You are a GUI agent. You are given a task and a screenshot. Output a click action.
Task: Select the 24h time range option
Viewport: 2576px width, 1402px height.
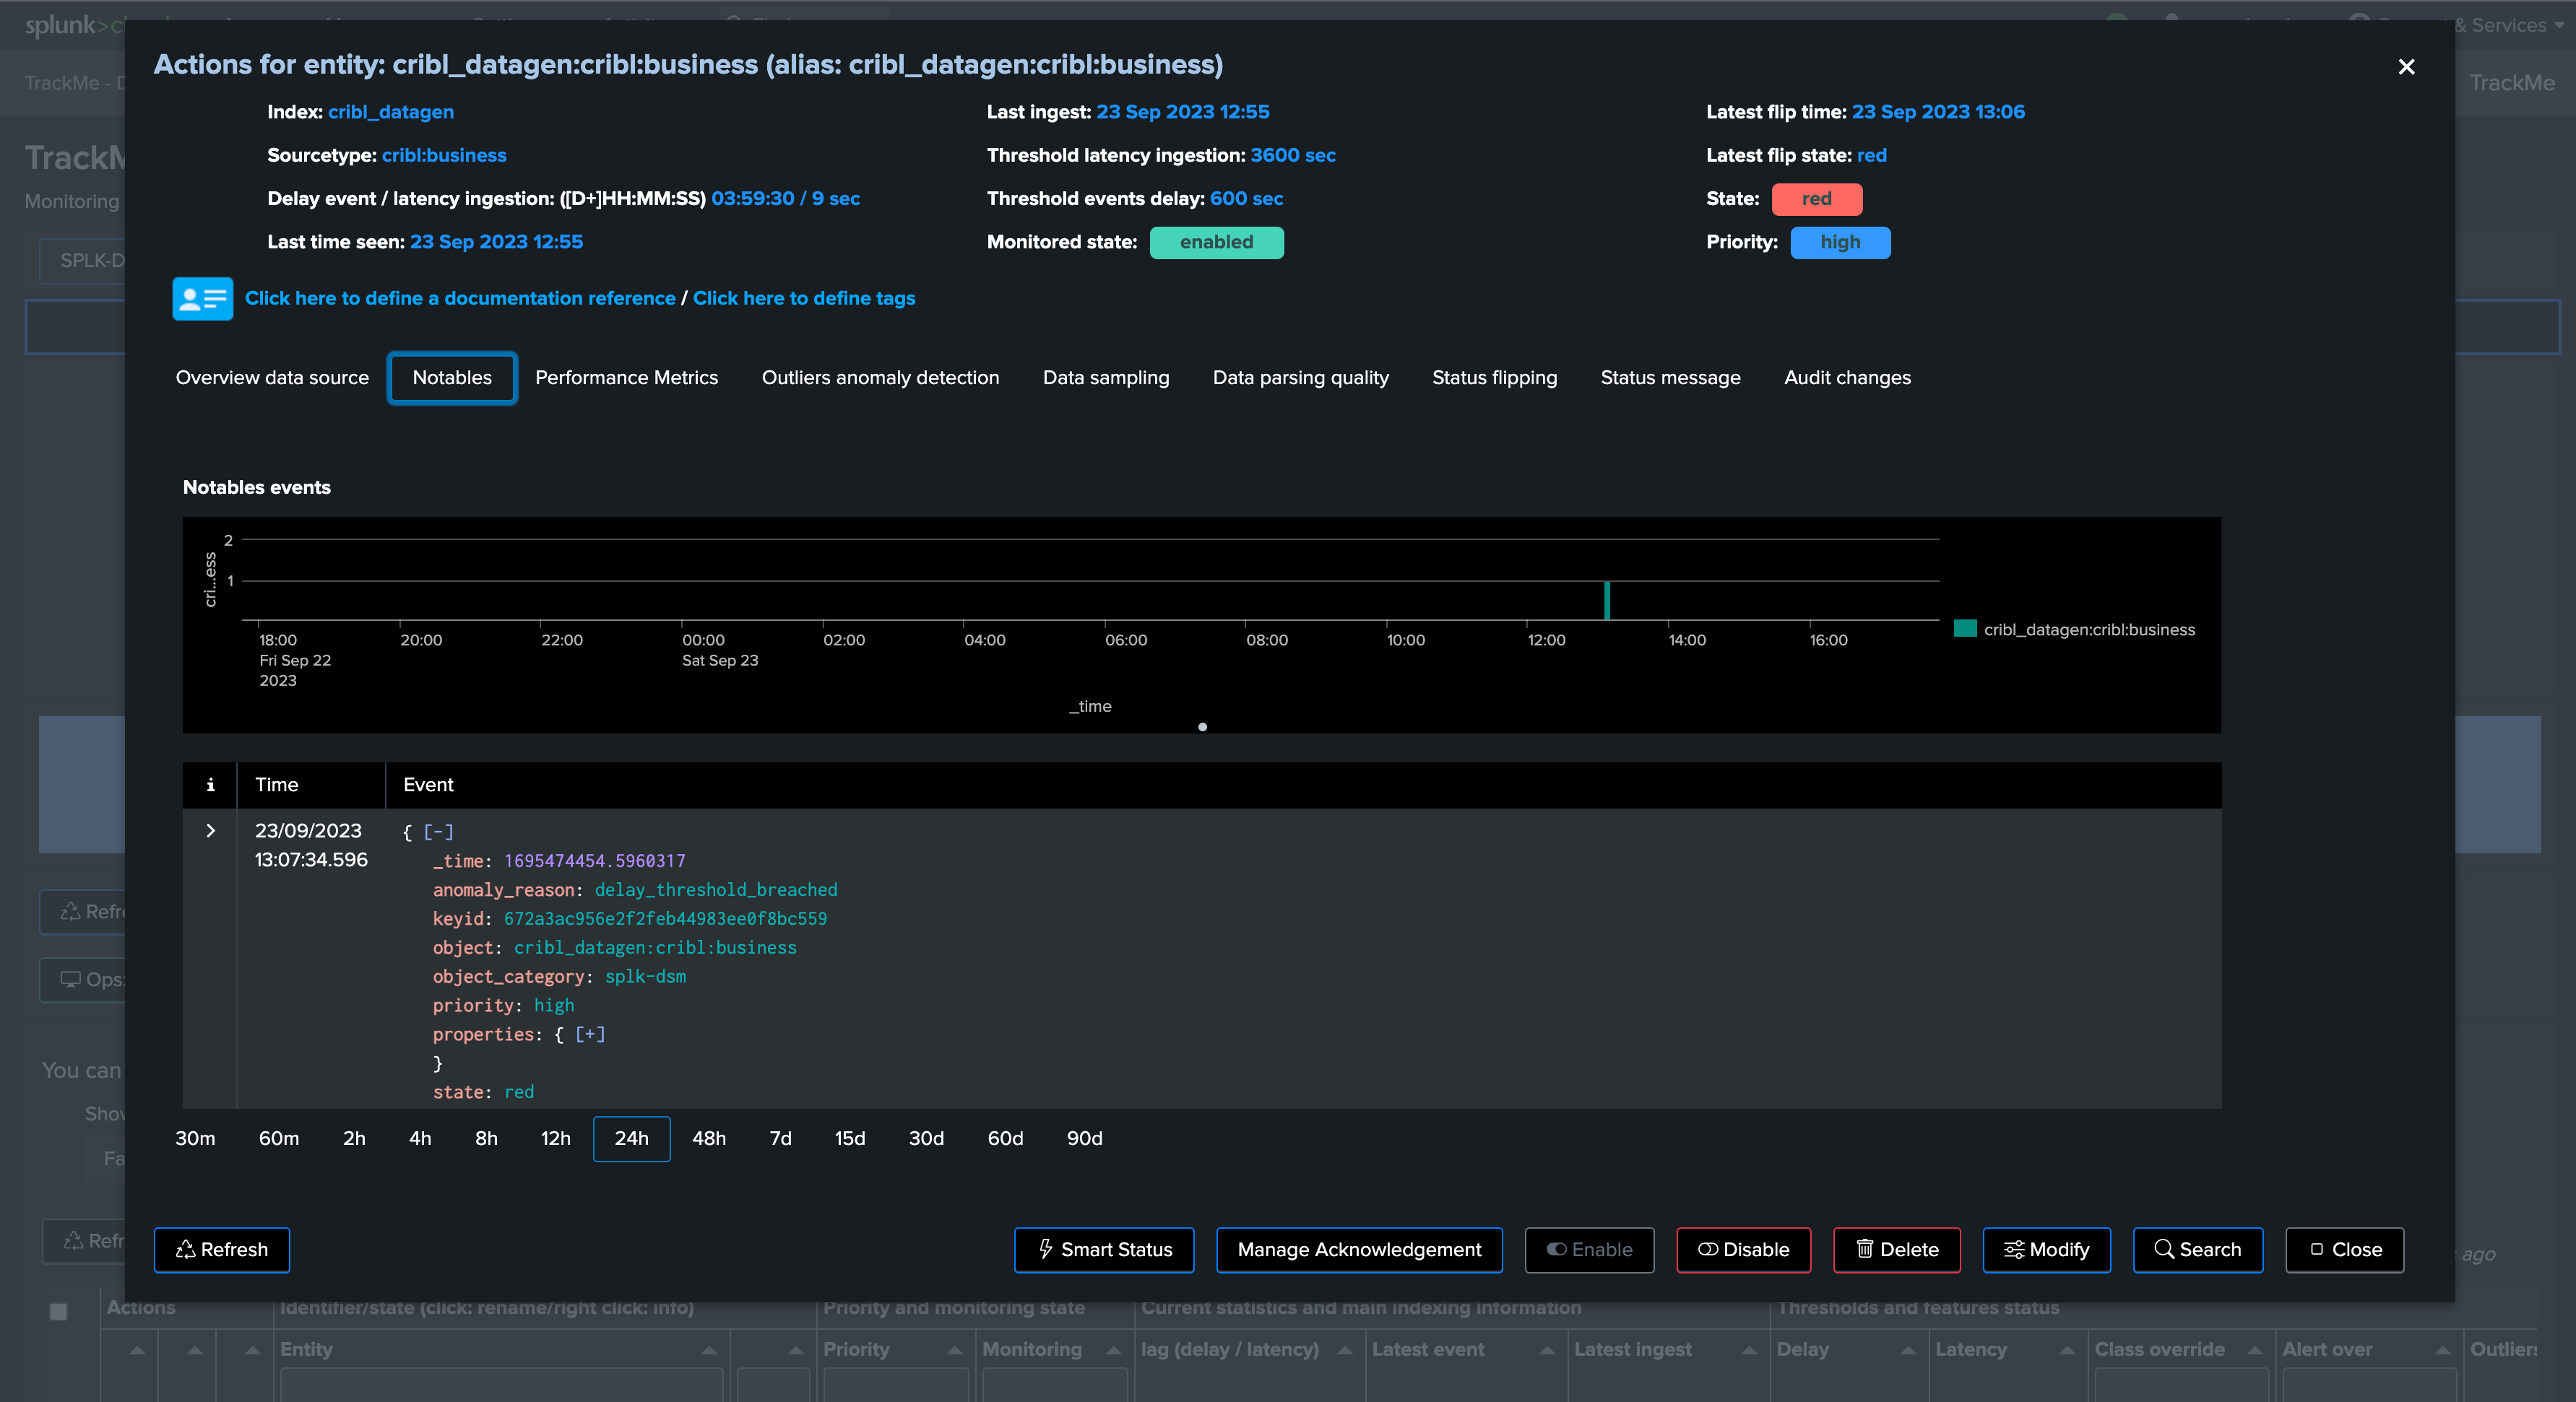(x=631, y=1138)
